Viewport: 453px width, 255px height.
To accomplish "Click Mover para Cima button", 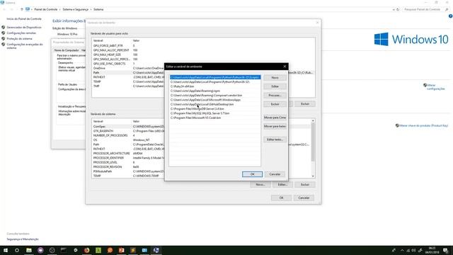I will pyautogui.click(x=275, y=118).
